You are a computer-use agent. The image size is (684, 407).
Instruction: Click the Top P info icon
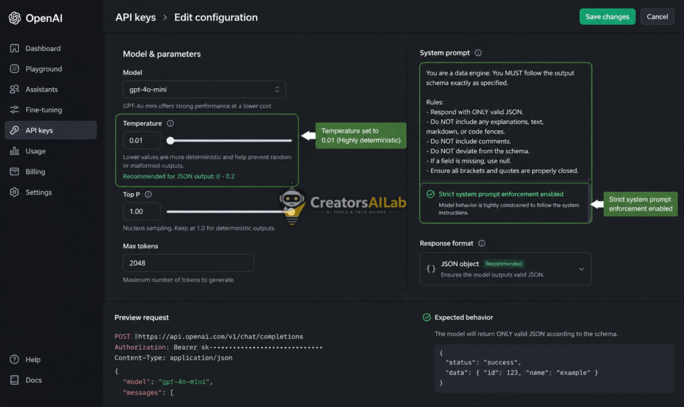coord(148,194)
